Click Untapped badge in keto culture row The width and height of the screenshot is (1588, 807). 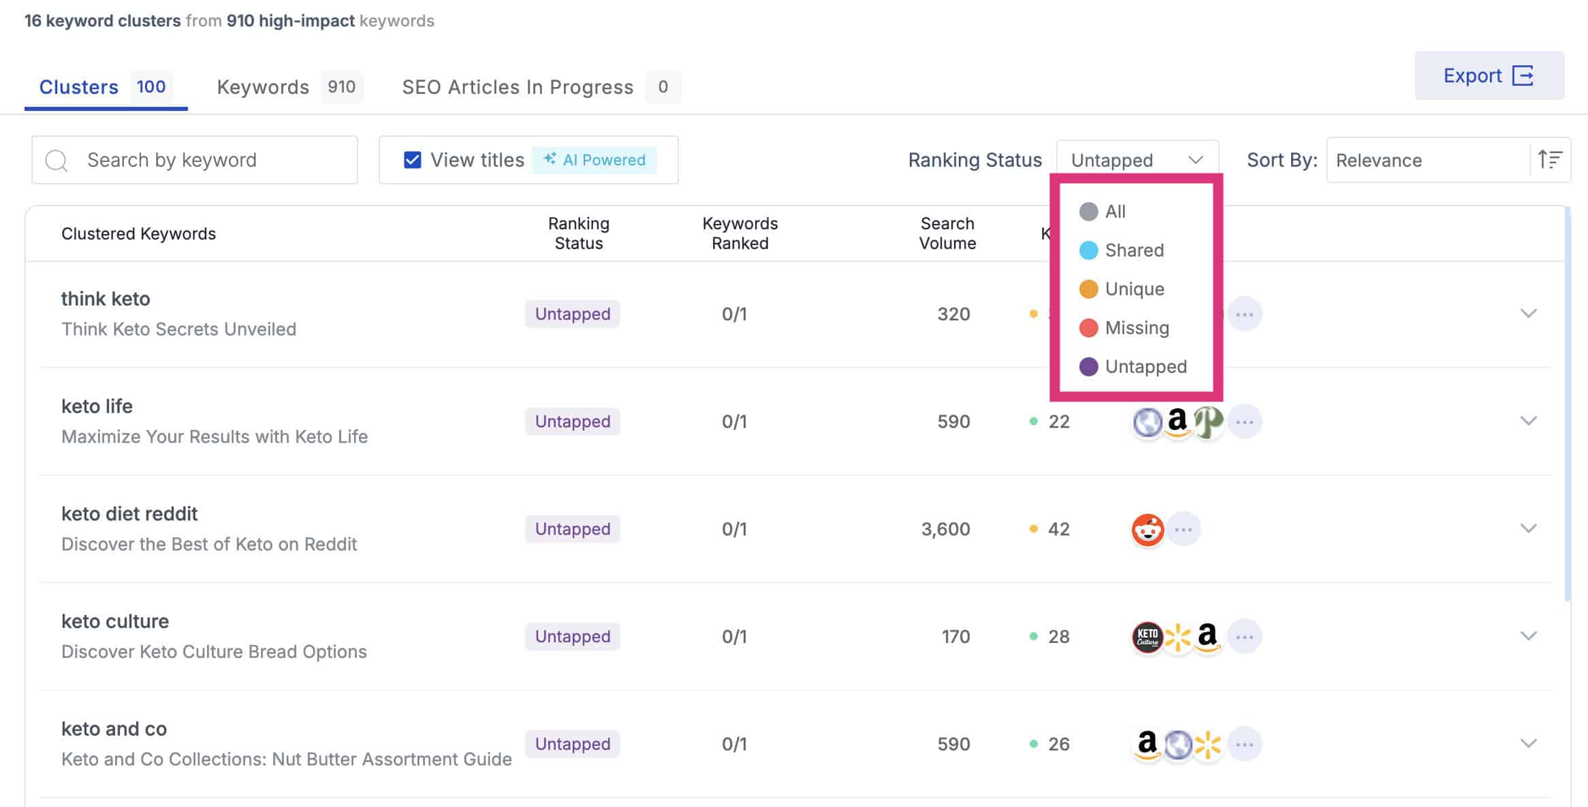(573, 637)
